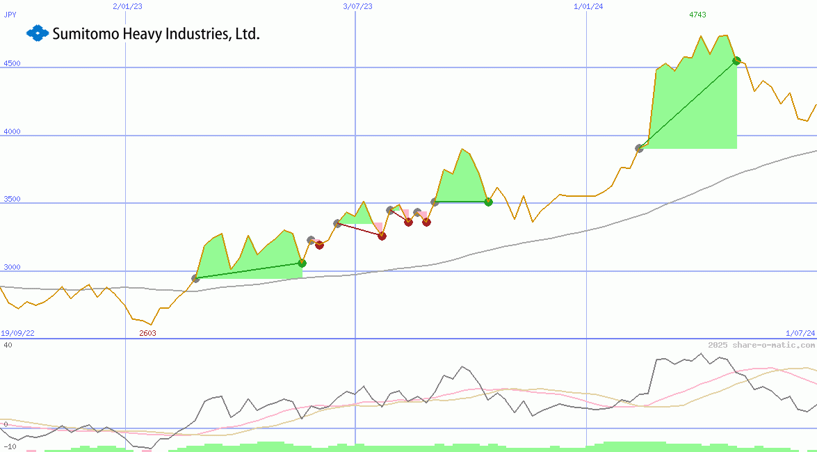Click red exit marker just left of 3/07/23 line

[319, 245]
